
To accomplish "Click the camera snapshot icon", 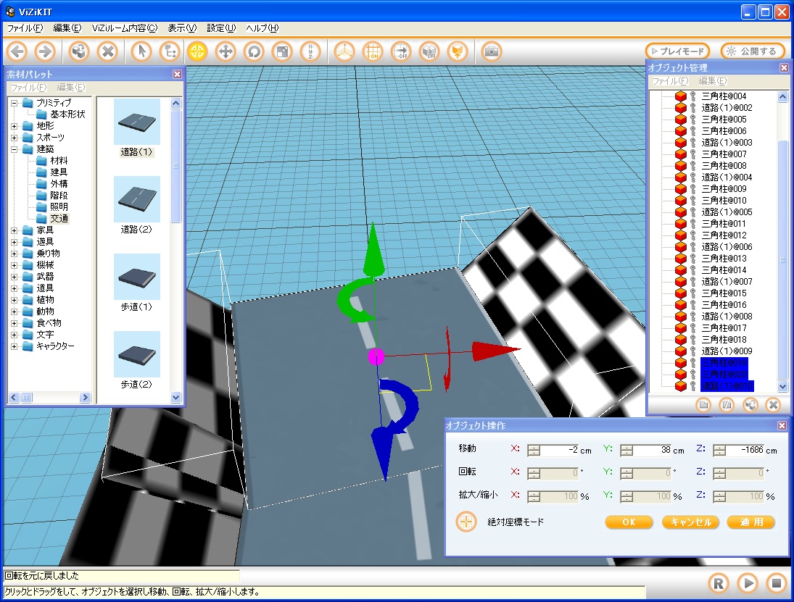I will coord(492,51).
